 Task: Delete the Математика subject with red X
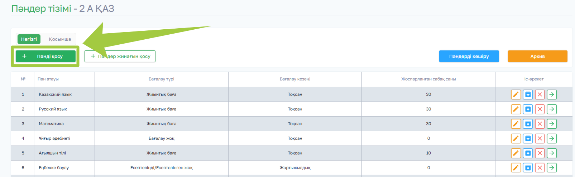click(x=540, y=124)
